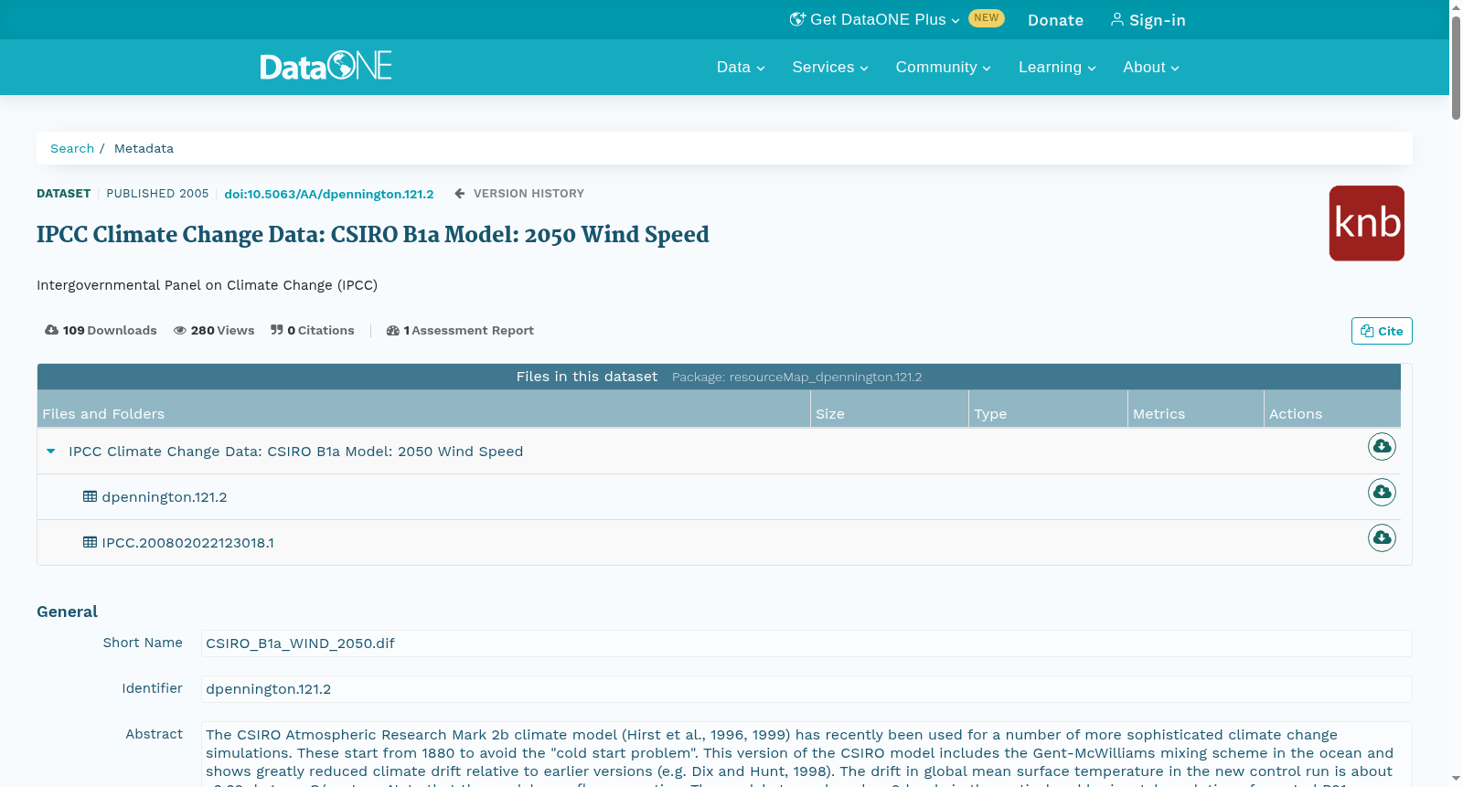Open the Data navigation menu
Viewport: 1463px width, 787px height.
[741, 67]
